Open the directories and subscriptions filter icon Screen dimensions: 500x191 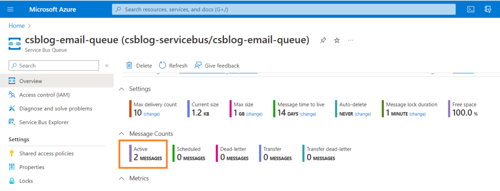[488, 9]
